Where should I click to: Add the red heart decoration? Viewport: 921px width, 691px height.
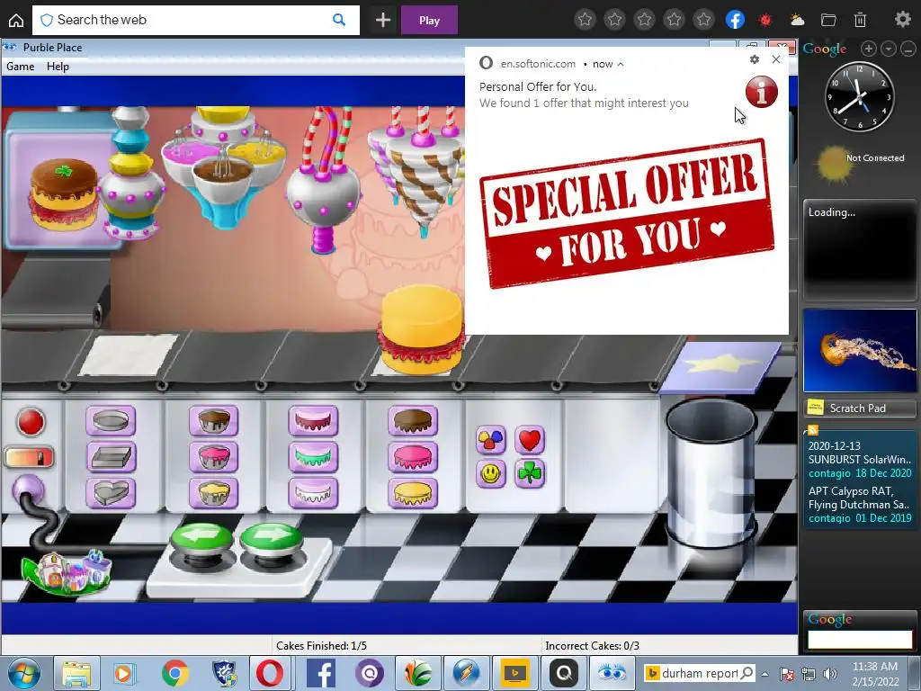tap(530, 440)
